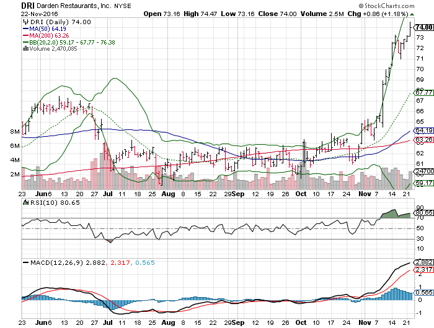Click the Aug month label under the price panel
The width and height of the screenshot is (434, 328).
tap(168, 194)
